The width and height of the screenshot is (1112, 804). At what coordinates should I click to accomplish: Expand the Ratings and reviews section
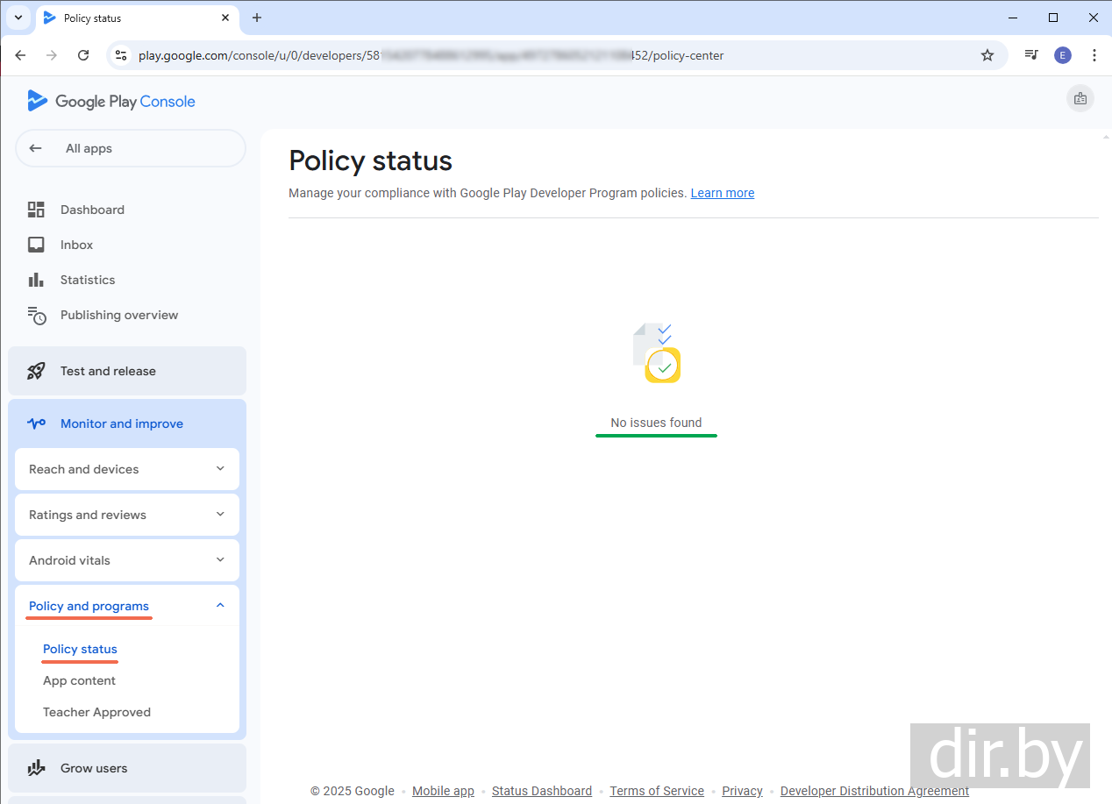(127, 515)
